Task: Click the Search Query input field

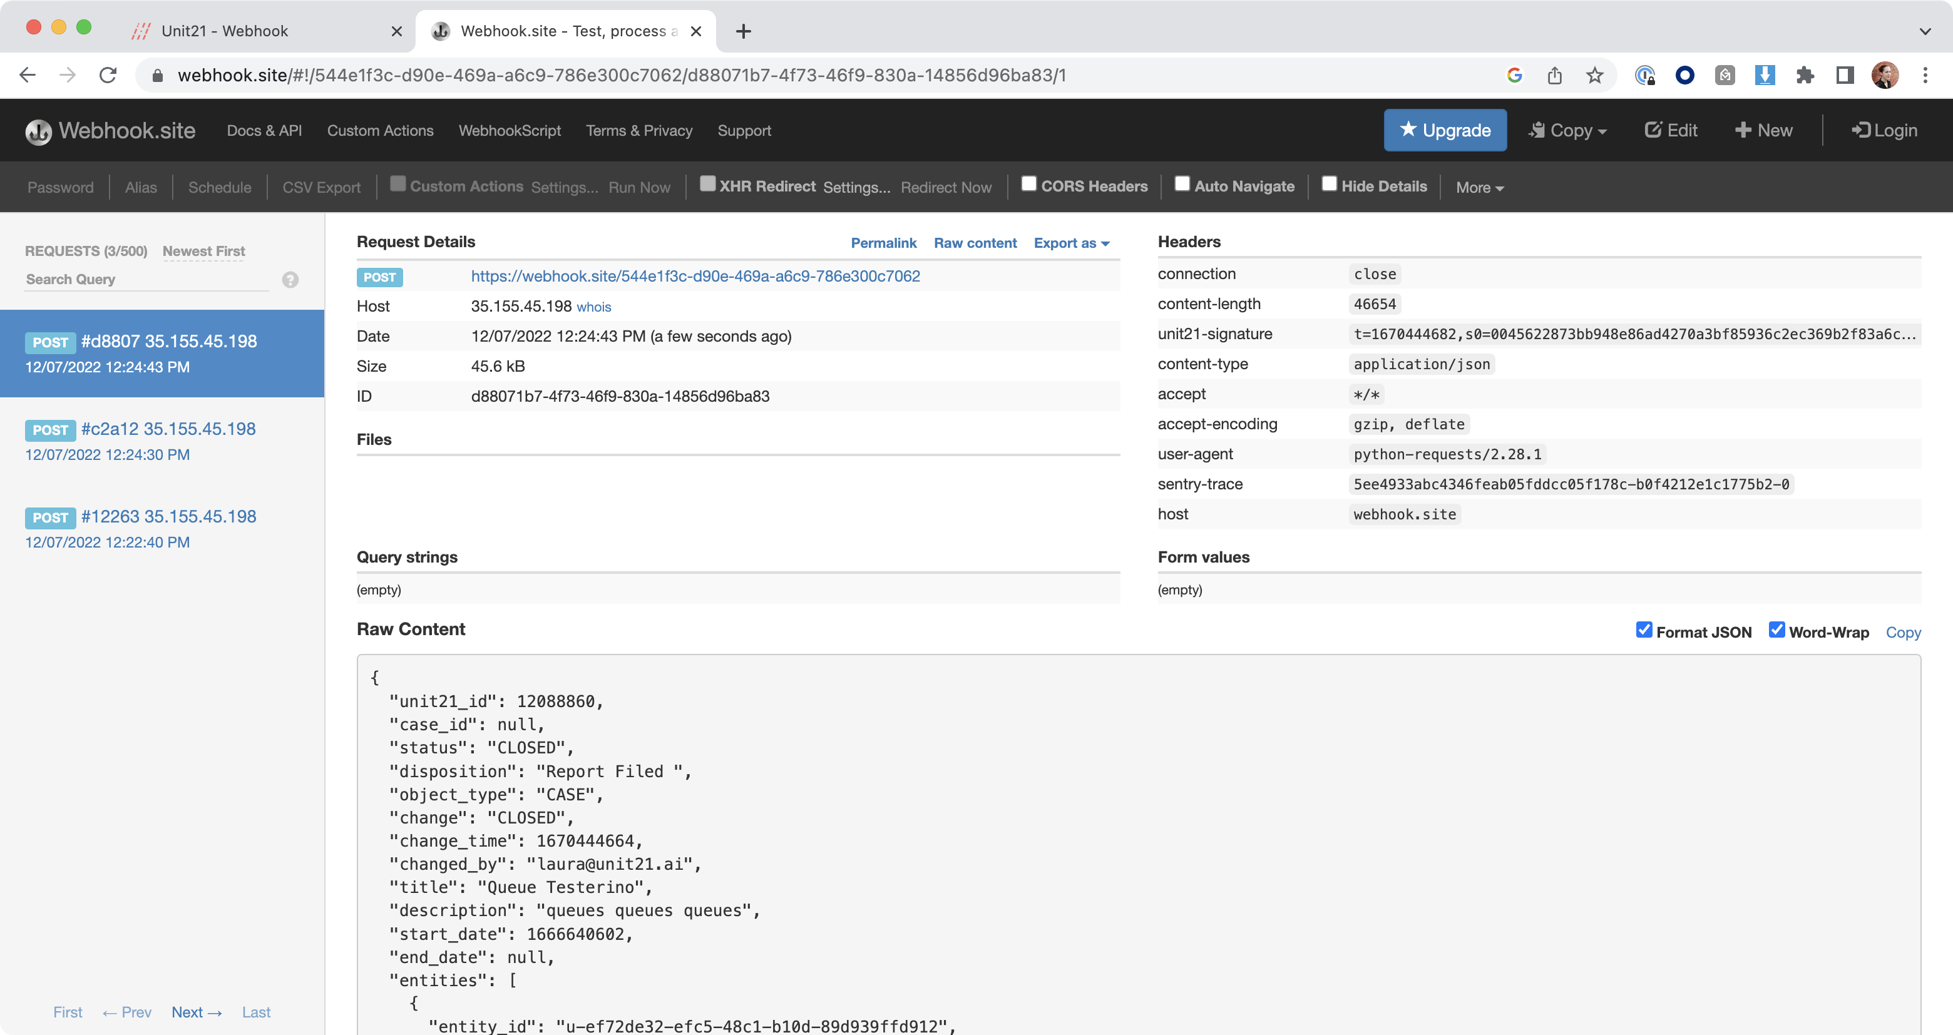Action: click(x=146, y=280)
